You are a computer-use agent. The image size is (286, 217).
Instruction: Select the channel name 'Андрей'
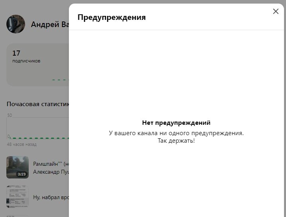[50, 24]
